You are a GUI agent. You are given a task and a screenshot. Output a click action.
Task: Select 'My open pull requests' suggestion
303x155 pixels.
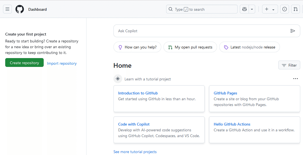(x=190, y=47)
